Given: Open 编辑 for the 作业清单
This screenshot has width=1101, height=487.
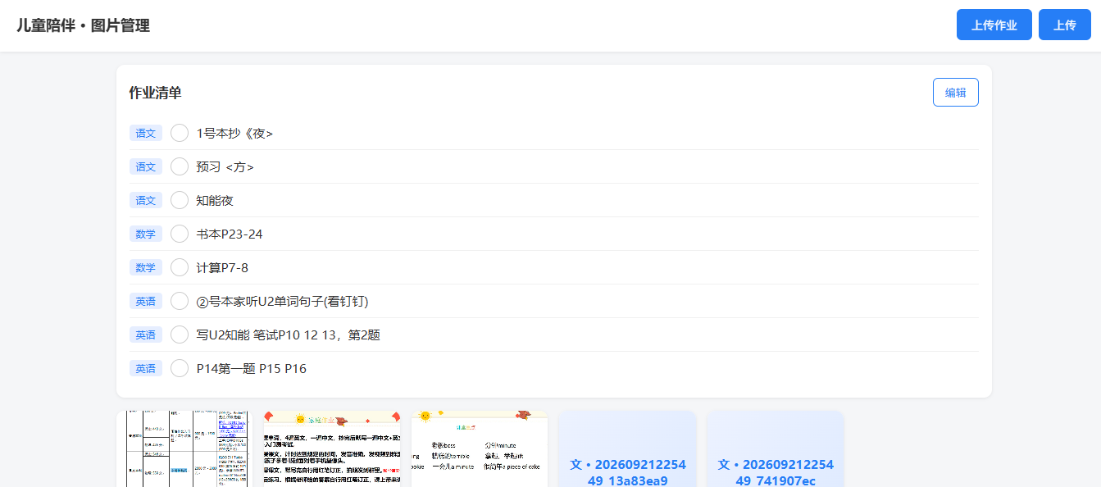Looking at the screenshot, I should pyautogui.click(x=955, y=93).
